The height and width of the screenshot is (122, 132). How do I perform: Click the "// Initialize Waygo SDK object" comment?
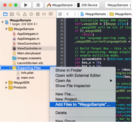[102, 20]
